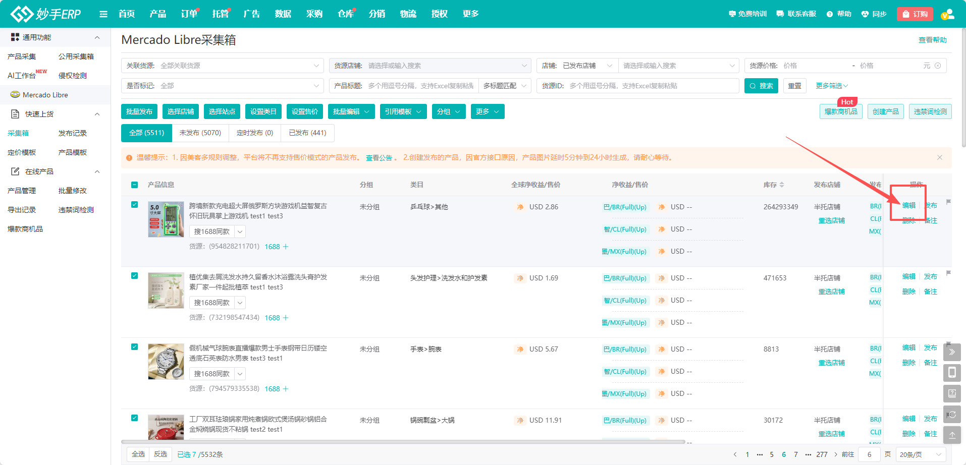966x465 pixels.
Task: Click 编辑 link for first product
Action: pos(908,205)
